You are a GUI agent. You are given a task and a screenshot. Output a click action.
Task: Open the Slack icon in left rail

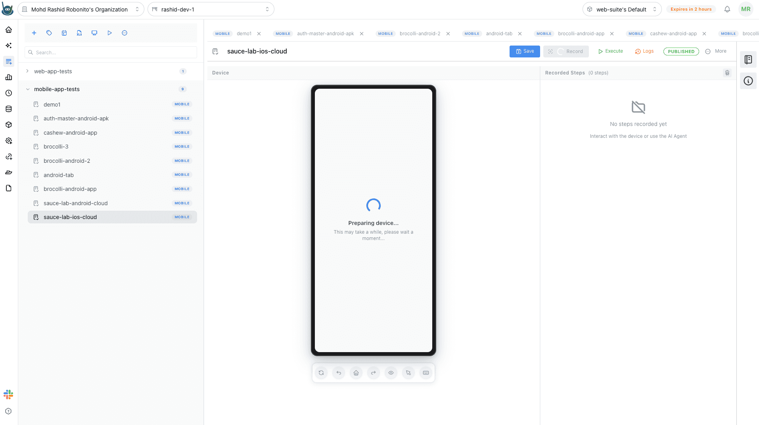[x=8, y=395]
